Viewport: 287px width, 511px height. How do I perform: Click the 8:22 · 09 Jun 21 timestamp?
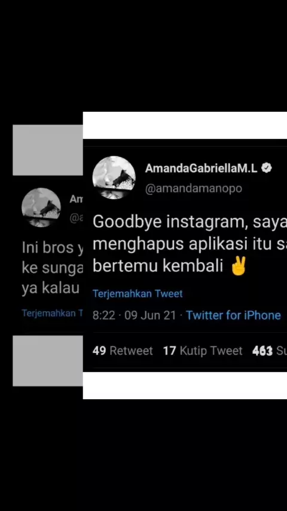pyautogui.click(x=134, y=315)
